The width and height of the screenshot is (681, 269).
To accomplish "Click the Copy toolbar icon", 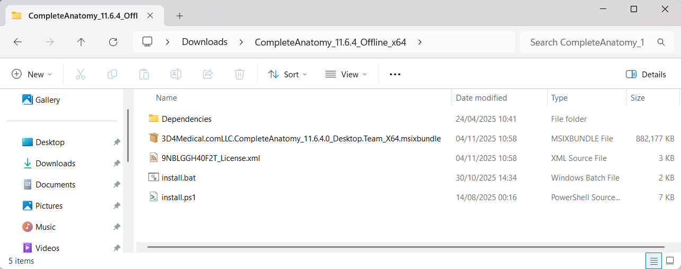I will pyautogui.click(x=112, y=74).
